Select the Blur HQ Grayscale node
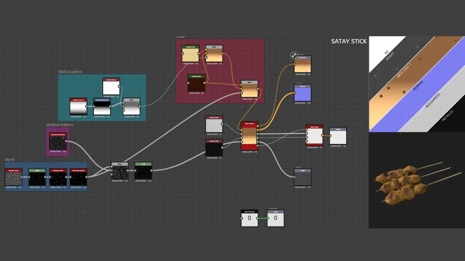 (78, 177)
